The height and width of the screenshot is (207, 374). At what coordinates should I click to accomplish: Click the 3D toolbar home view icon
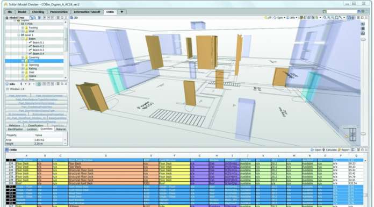(266, 18)
